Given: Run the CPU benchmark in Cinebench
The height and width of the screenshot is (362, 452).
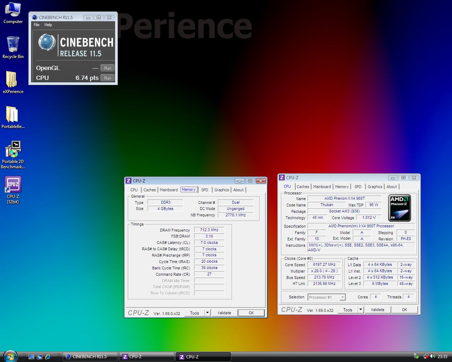Looking at the screenshot, I should point(108,78).
